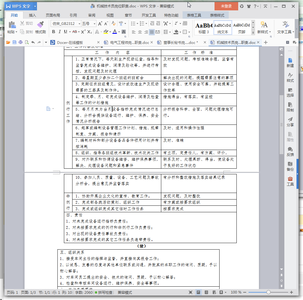Click the Print icon in quick access bar
The height and width of the screenshot is (300, 303).
[20, 42]
